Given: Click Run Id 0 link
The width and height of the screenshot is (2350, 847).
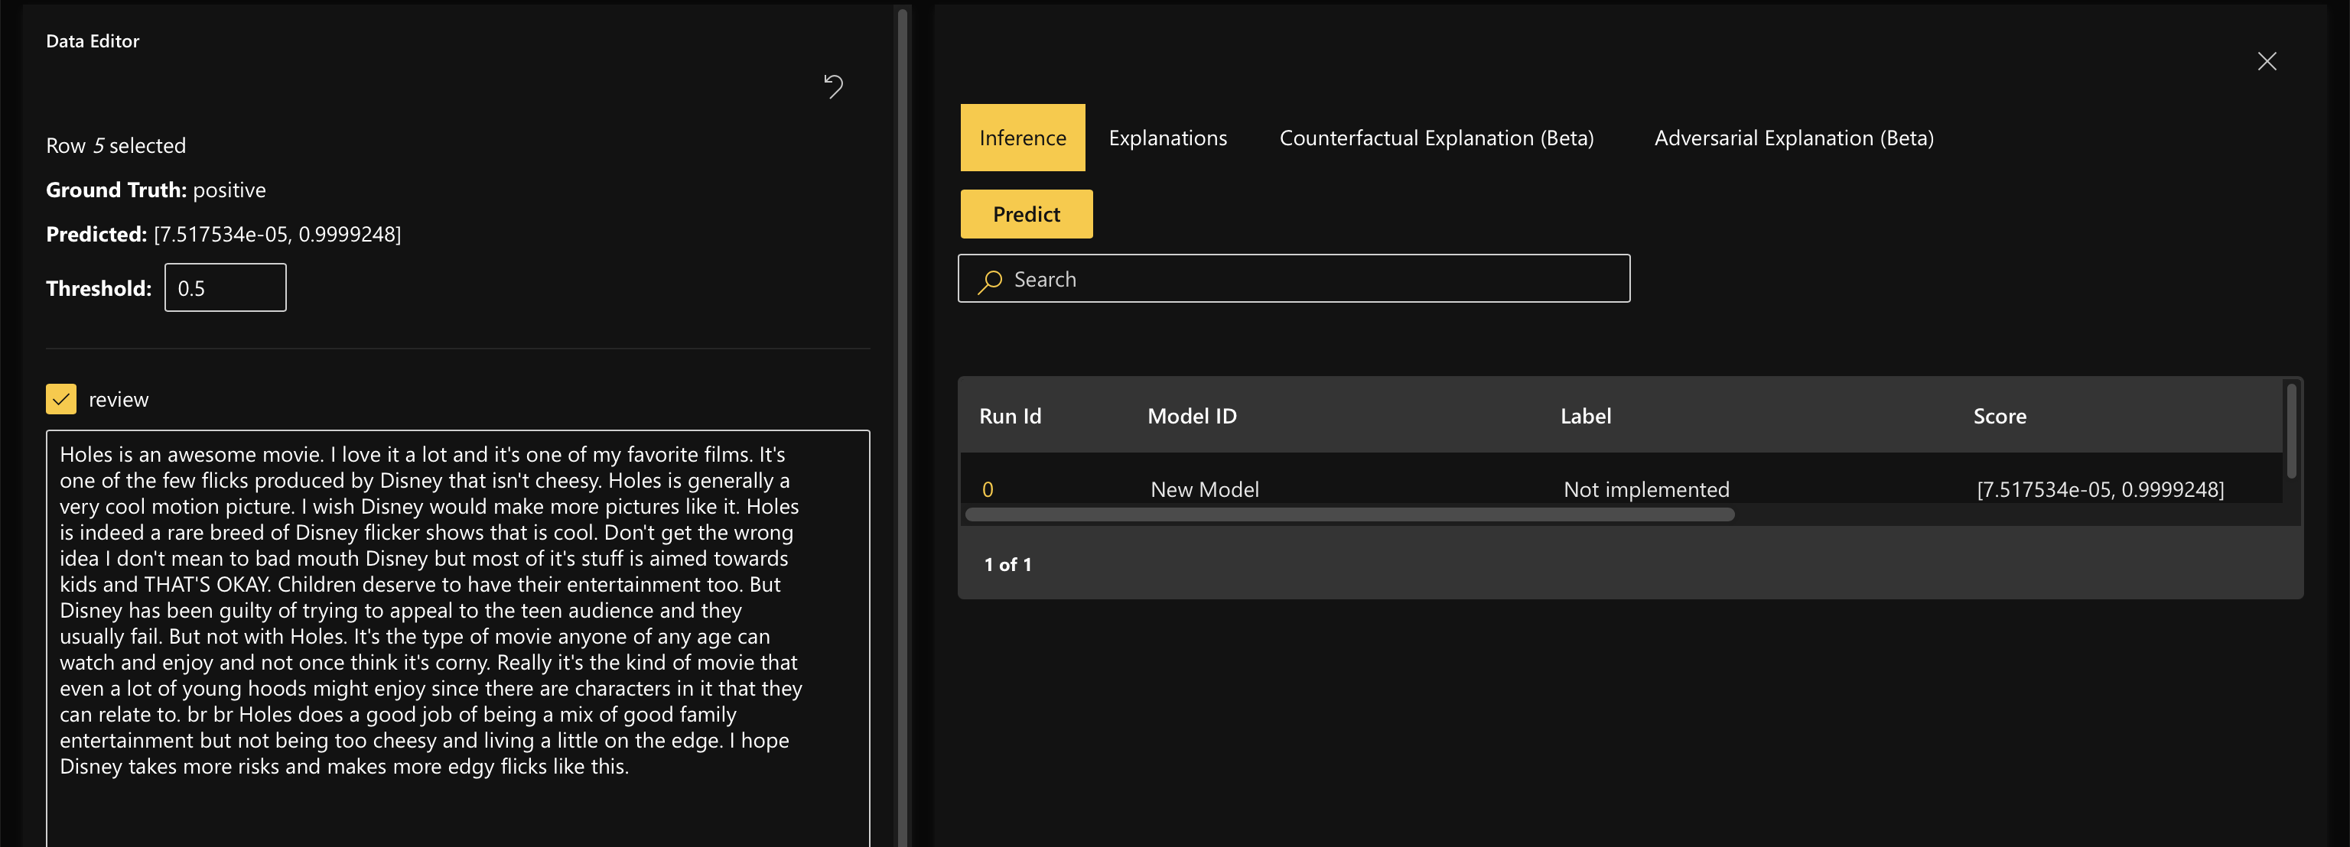Looking at the screenshot, I should point(987,489).
